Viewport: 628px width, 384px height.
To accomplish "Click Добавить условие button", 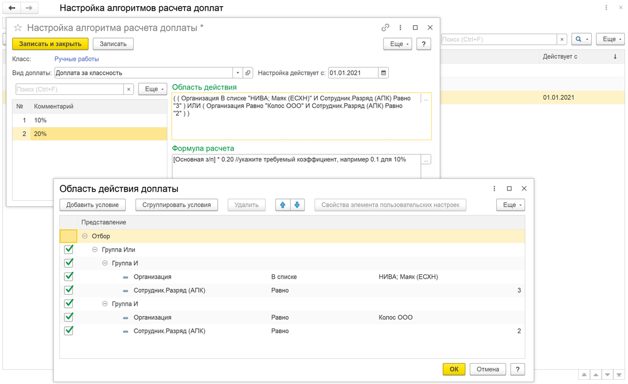I will (x=93, y=205).
